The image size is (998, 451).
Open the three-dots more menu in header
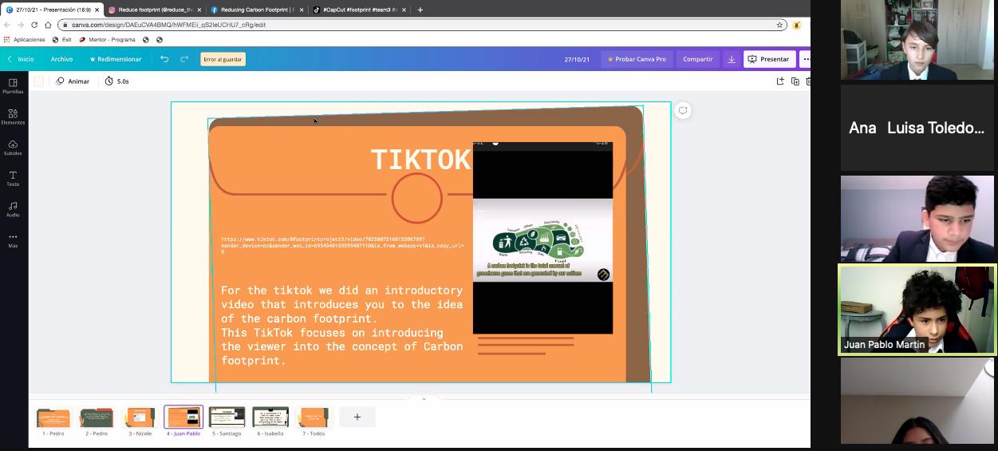point(806,59)
